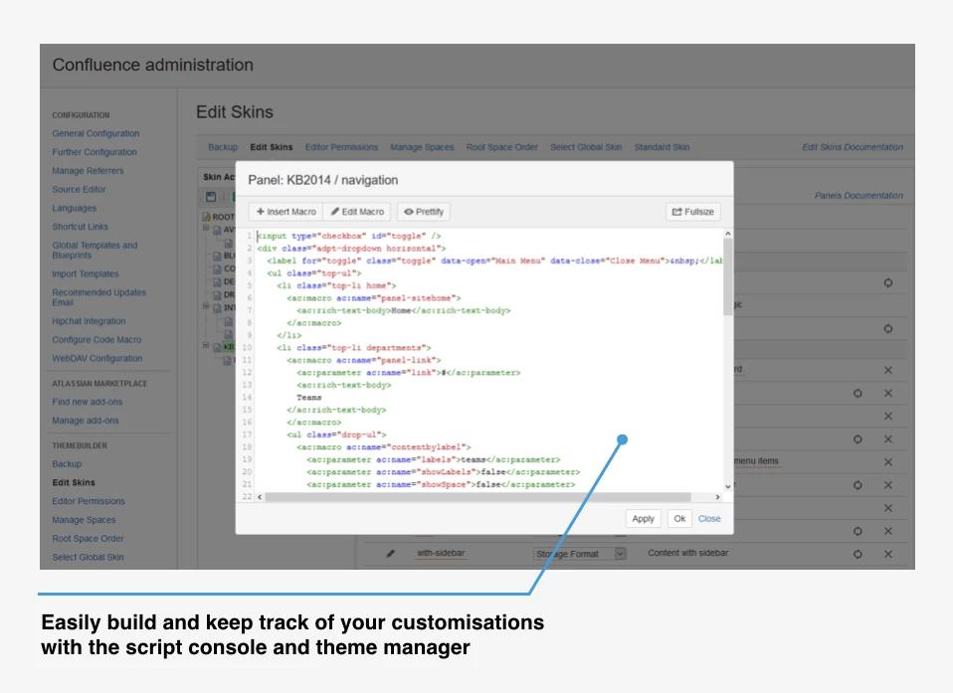The width and height of the screenshot is (953, 693).
Task: Apply the navigation panel changes
Action: pos(643,519)
